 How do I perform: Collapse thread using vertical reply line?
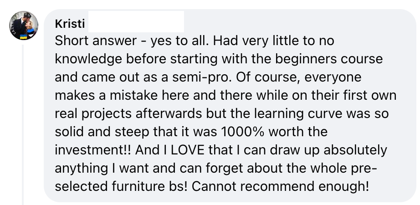23,123
